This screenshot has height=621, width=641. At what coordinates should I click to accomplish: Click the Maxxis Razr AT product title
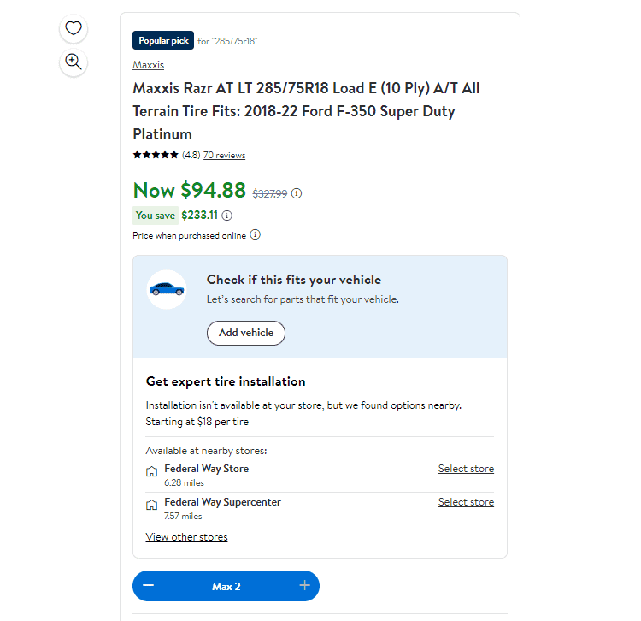[x=306, y=111]
